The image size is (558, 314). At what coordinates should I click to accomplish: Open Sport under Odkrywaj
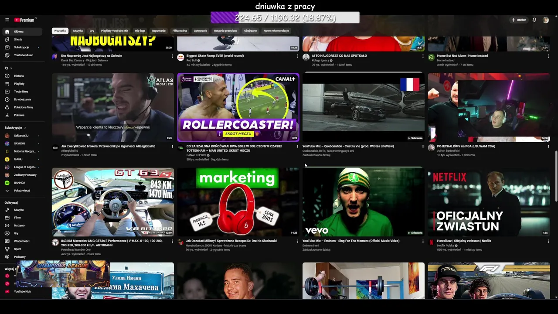point(23,249)
